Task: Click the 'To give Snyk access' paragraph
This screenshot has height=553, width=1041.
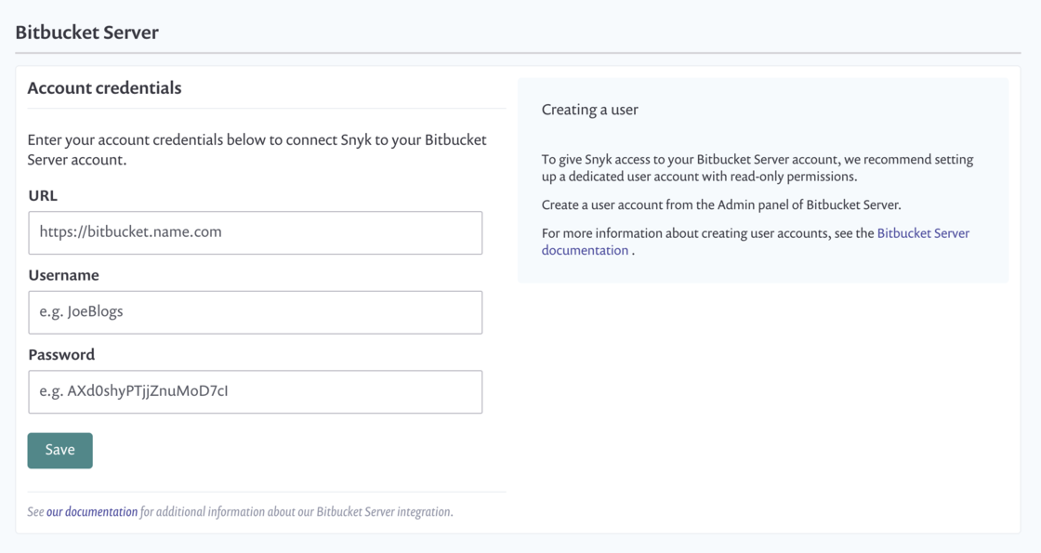Action: (757, 168)
